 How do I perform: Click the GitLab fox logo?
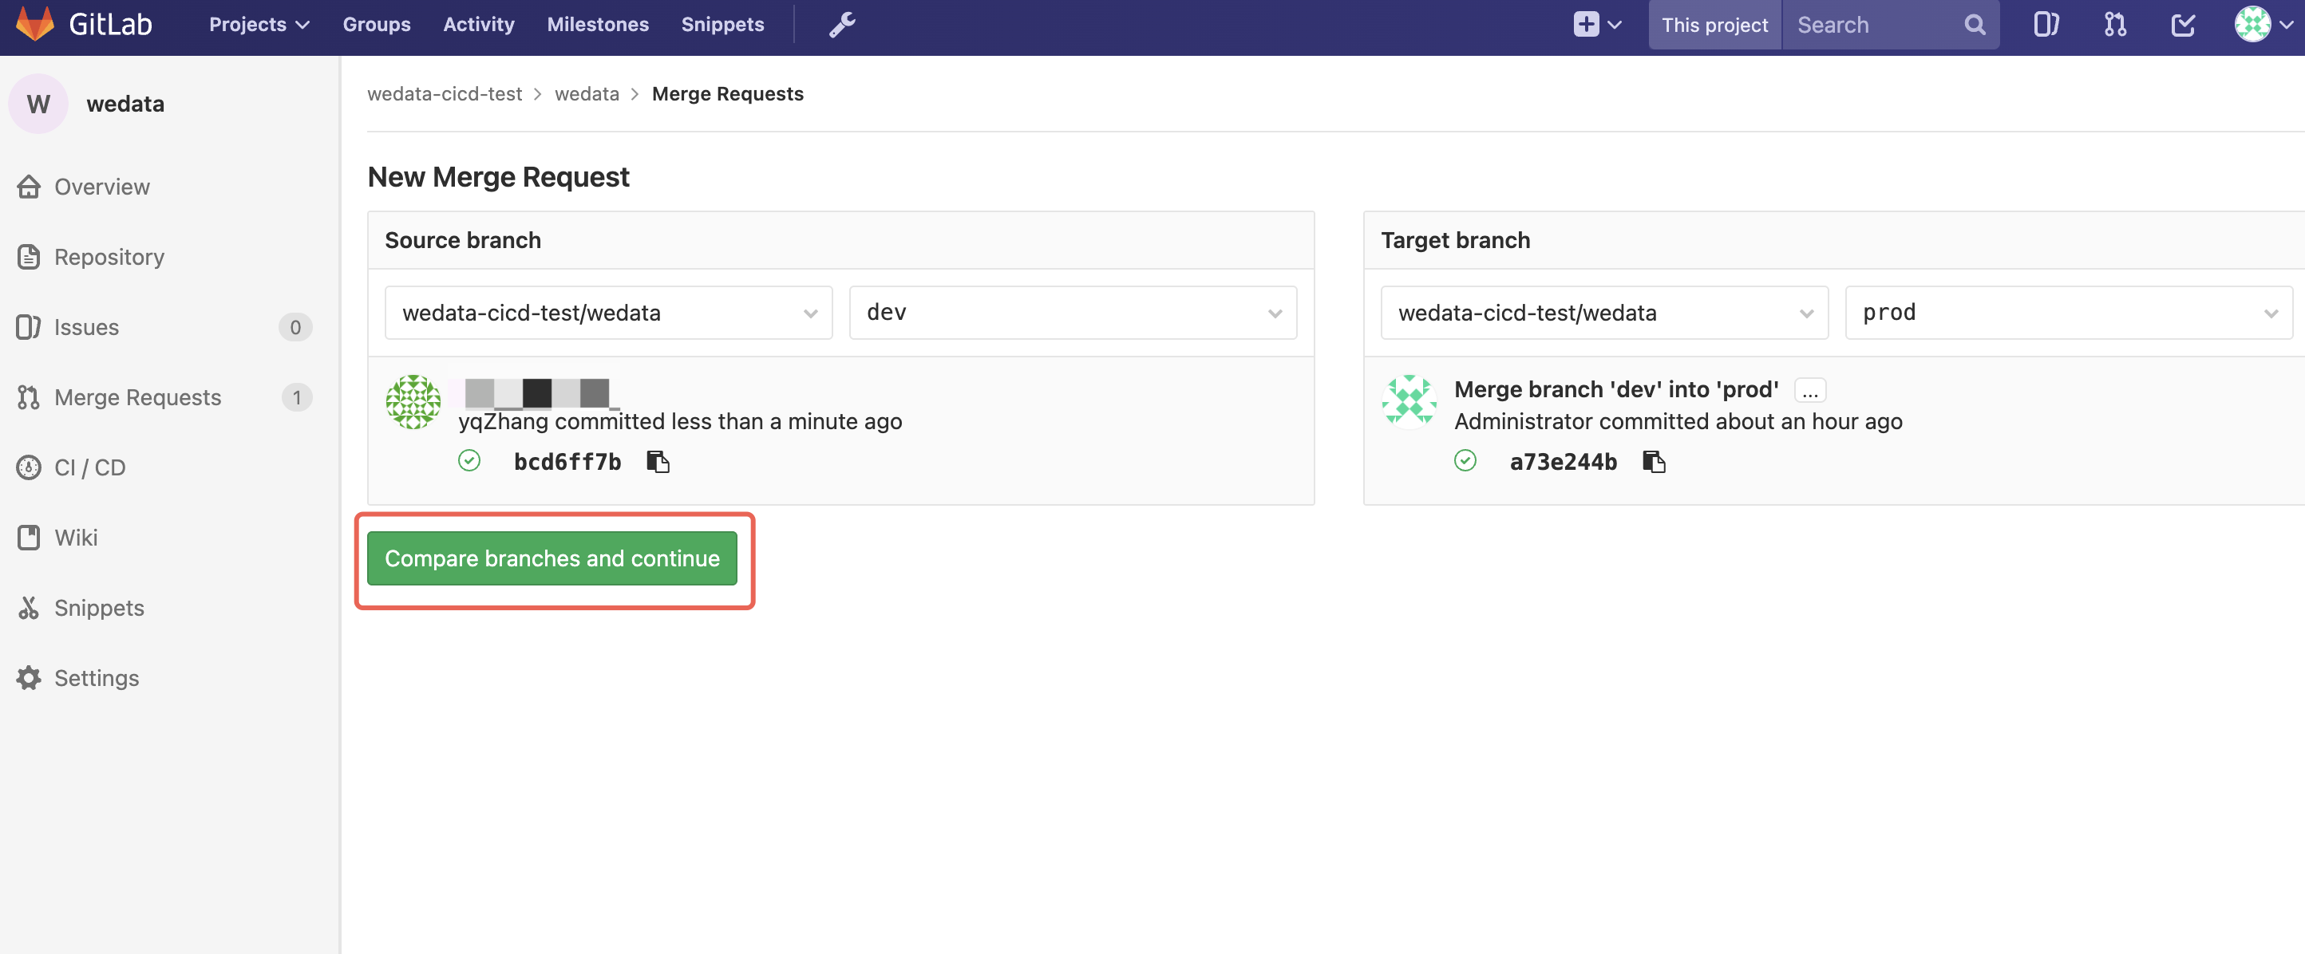point(36,24)
